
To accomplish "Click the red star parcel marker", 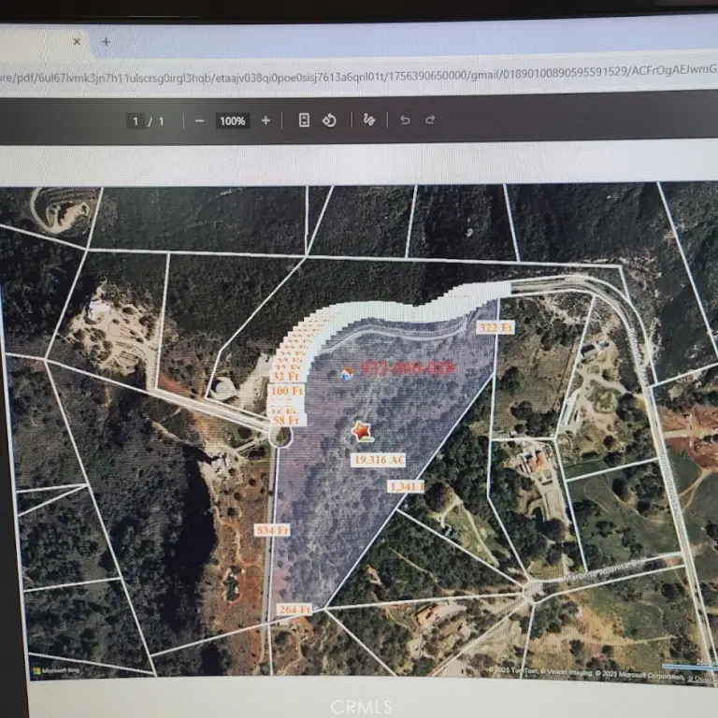I will [x=361, y=431].
